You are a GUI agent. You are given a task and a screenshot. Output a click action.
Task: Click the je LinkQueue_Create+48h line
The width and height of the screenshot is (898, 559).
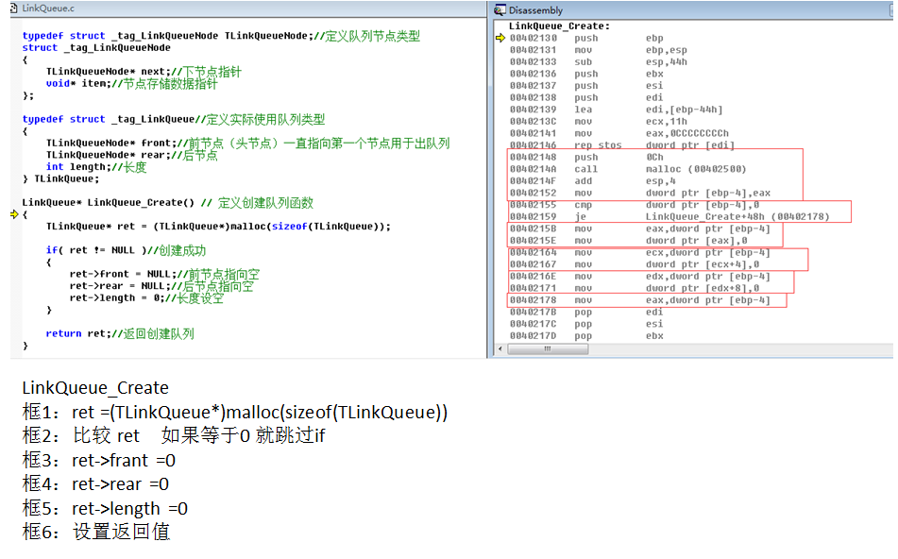tap(669, 217)
